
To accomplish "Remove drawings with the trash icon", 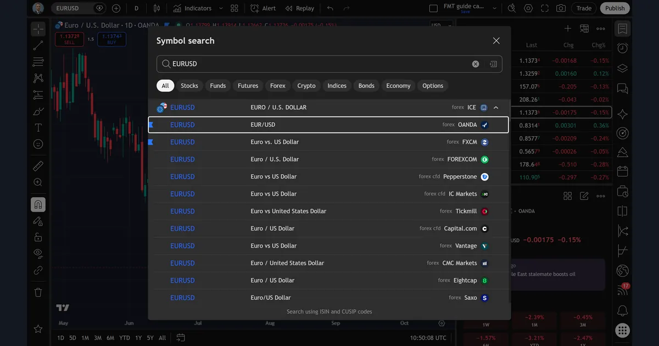I will click(38, 292).
